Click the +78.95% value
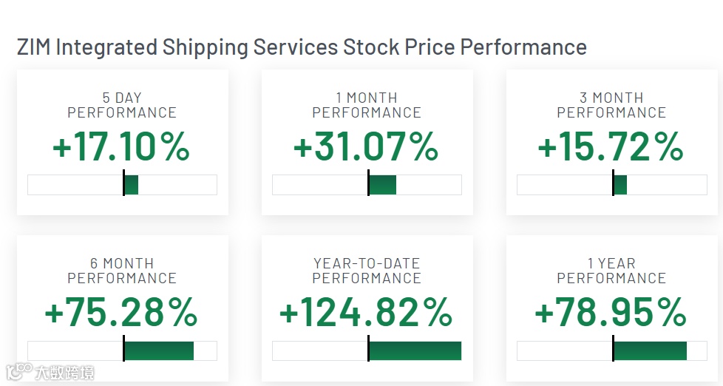This screenshot has width=723, height=386. click(x=611, y=312)
